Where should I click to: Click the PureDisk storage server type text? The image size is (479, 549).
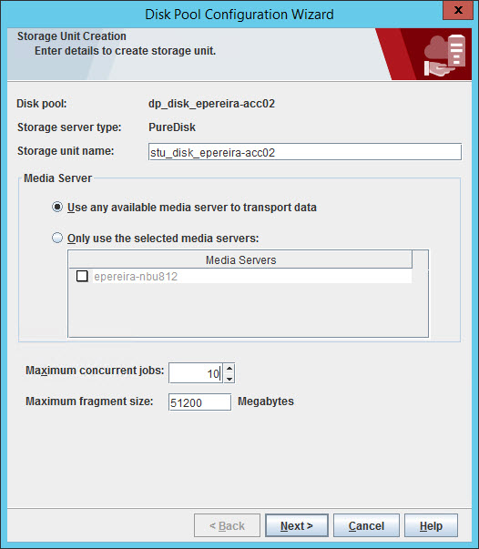point(172,127)
